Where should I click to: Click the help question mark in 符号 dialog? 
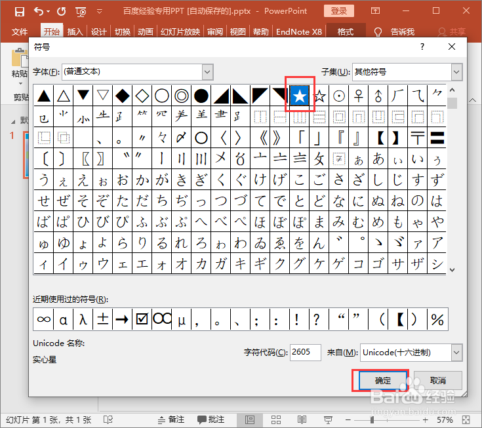(422, 47)
